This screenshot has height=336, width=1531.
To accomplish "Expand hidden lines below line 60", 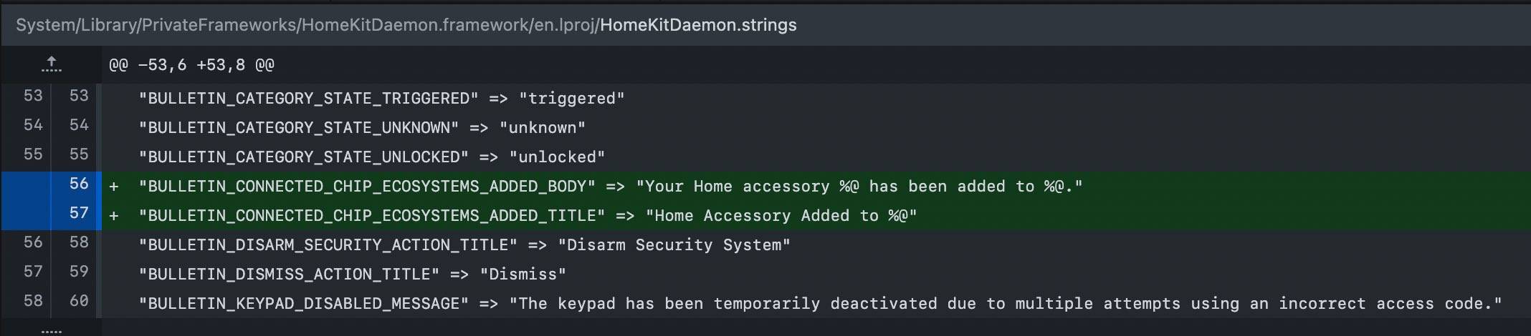I will 51,330.
